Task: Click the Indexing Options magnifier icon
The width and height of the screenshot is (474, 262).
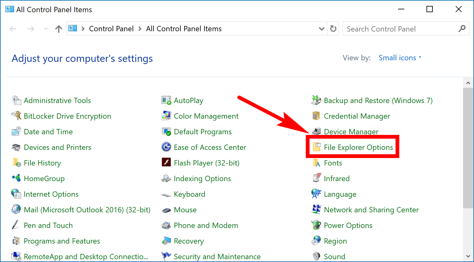Action: (166, 178)
